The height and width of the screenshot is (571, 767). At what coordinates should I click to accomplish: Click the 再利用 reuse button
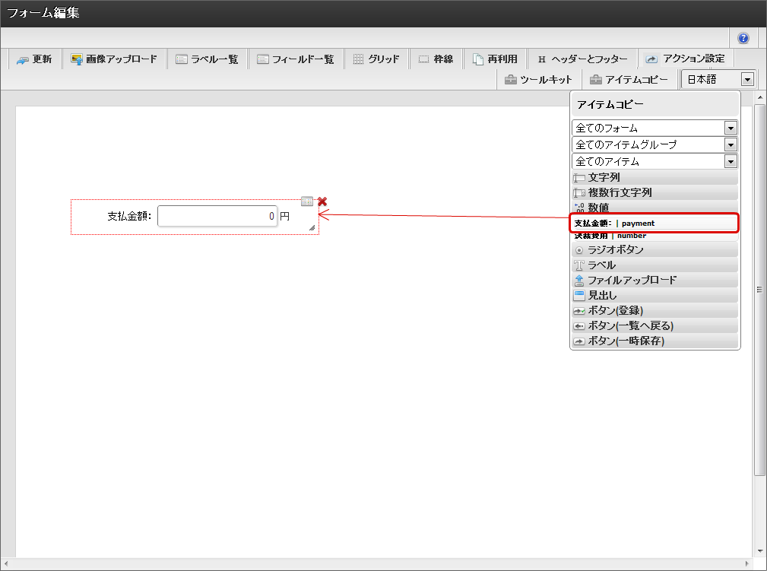pyautogui.click(x=495, y=59)
